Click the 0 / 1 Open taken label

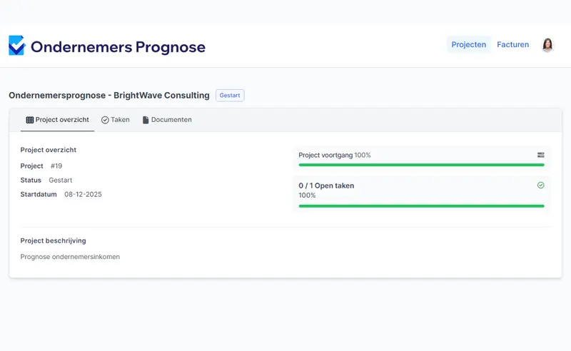(326, 185)
